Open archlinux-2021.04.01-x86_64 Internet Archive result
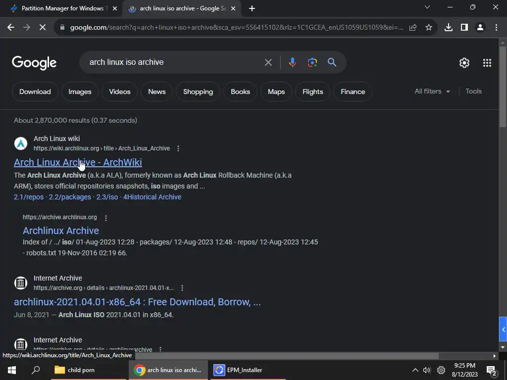The width and height of the screenshot is (507, 380). 137,302
